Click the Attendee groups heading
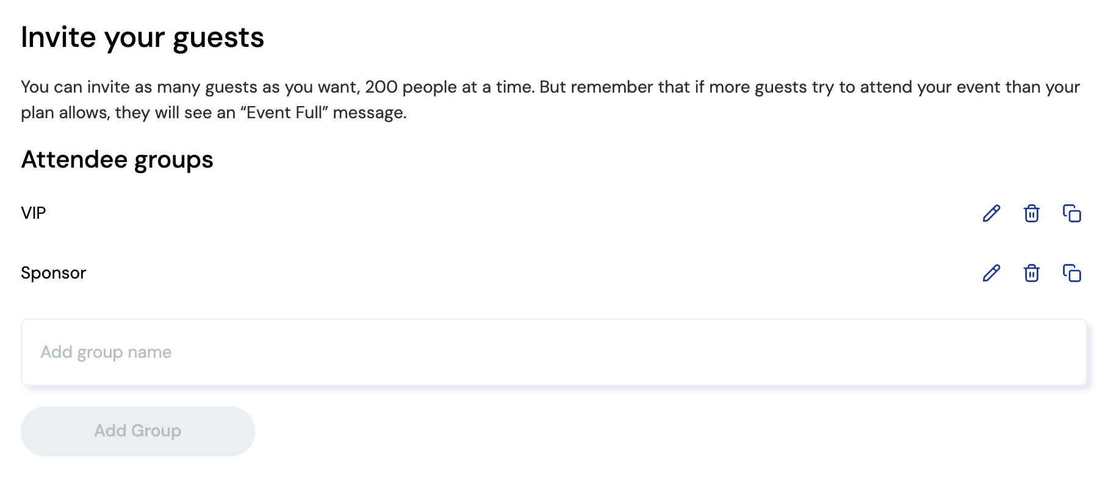 click(117, 160)
